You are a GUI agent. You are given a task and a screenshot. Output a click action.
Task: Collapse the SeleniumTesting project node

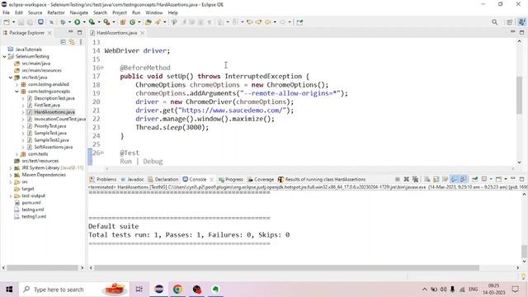[4, 56]
